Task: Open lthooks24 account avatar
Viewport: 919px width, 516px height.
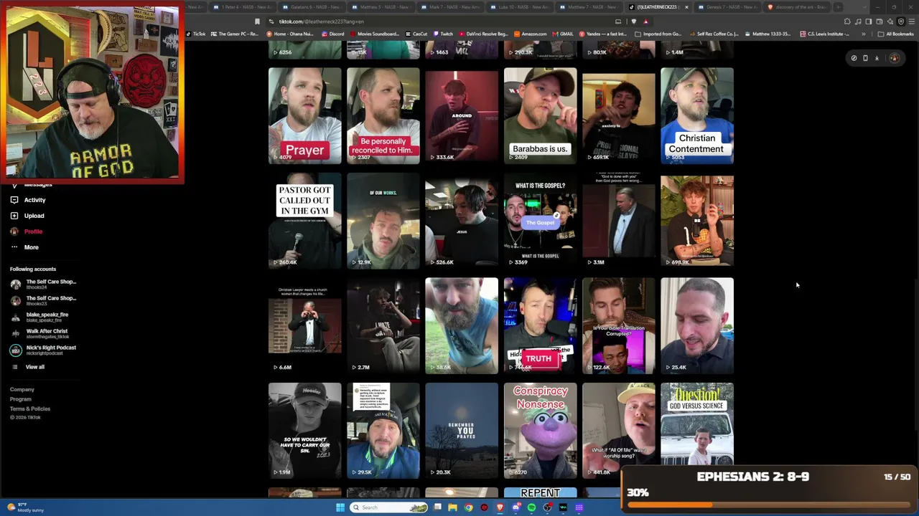Action: (x=16, y=285)
